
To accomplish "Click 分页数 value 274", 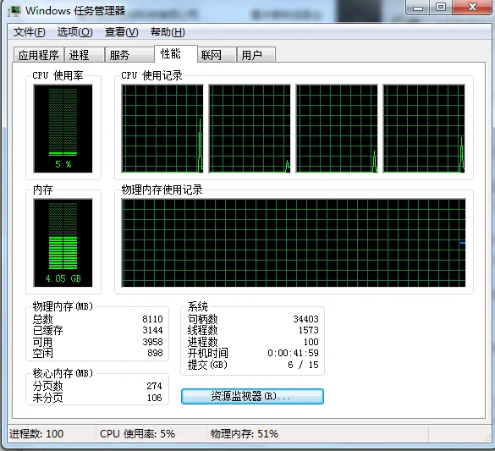I will coord(154,386).
